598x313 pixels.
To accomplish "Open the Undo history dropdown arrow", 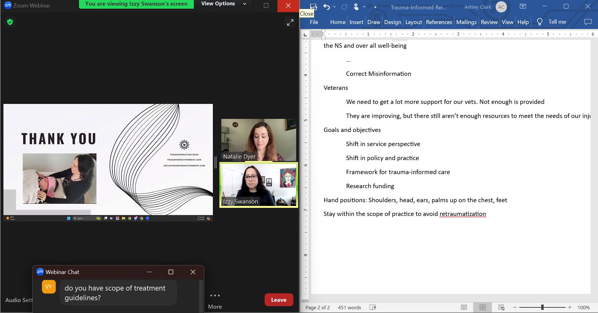I will [335, 7].
